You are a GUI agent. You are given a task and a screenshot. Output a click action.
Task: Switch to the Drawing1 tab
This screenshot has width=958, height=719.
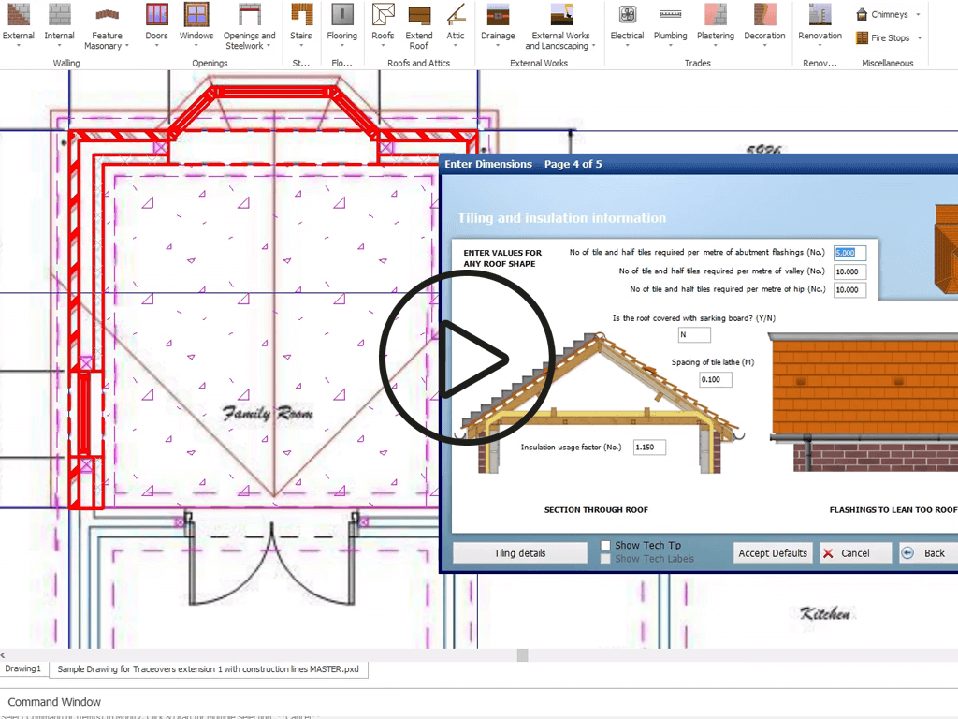(22, 668)
